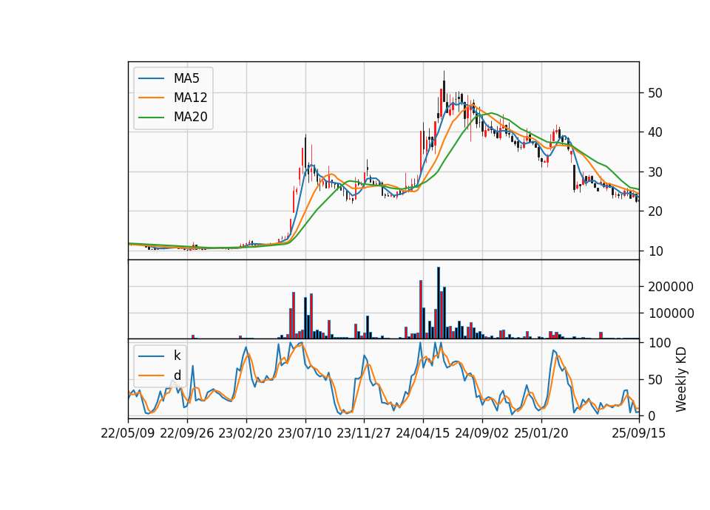The image size is (710, 510).
Task: Click the KD axis value 100
Action: 659,343
